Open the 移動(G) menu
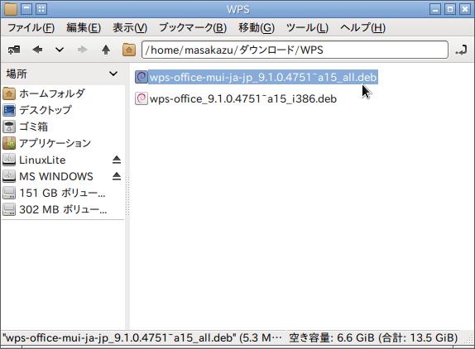475x349 pixels. point(257,28)
